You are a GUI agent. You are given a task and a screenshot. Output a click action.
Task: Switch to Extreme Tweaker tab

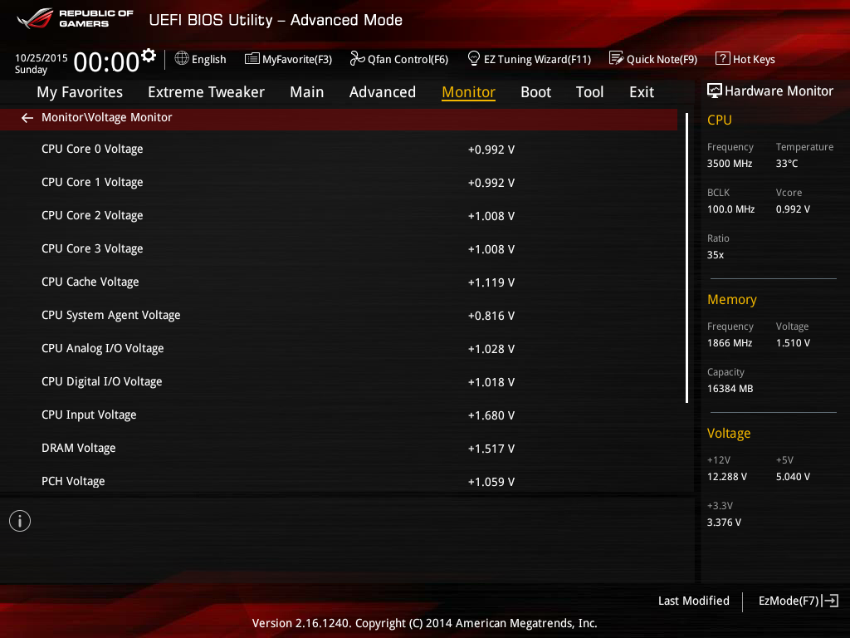(206, 91)
